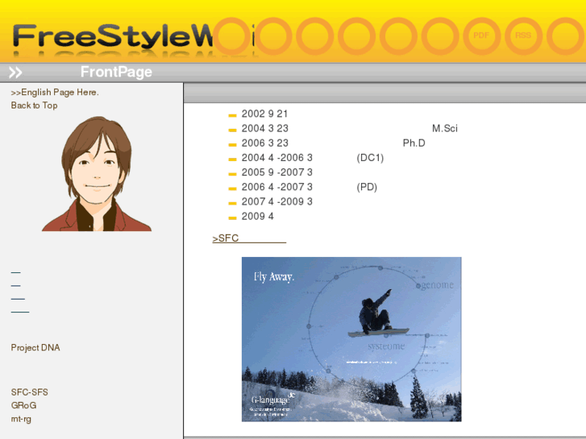Select the 2006 4 -2007 3 entry

(x=277, y=187)
